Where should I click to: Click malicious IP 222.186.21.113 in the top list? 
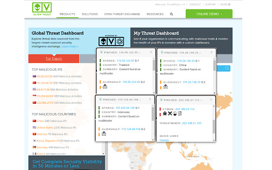(x=45, y=103)
